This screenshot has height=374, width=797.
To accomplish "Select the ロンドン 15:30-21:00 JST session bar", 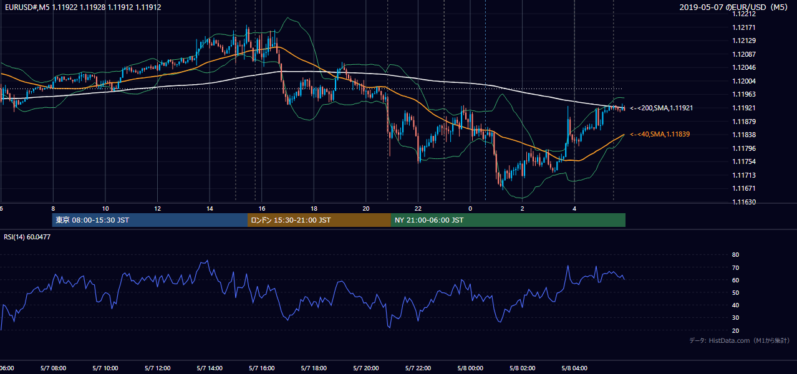I will tap(319, 220).
